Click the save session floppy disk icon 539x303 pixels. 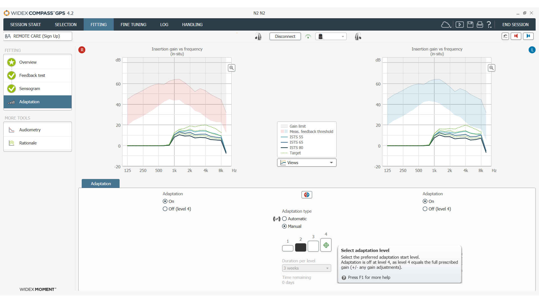click(470, 25)
